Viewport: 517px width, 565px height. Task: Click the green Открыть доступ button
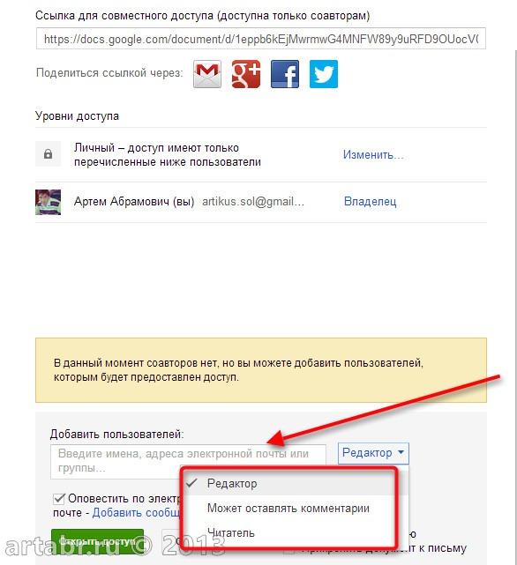pyautogui.click(x=97, y=541)
